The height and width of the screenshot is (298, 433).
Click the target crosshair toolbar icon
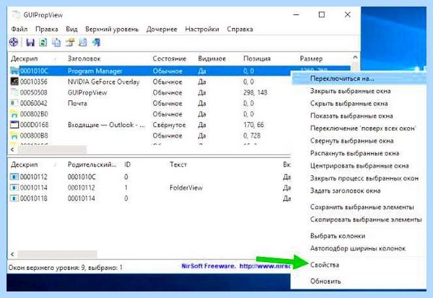pyautogui.click(x=14, y=43)
